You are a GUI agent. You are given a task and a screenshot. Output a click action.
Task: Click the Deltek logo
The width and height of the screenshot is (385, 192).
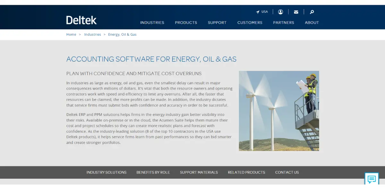(81, 20)
